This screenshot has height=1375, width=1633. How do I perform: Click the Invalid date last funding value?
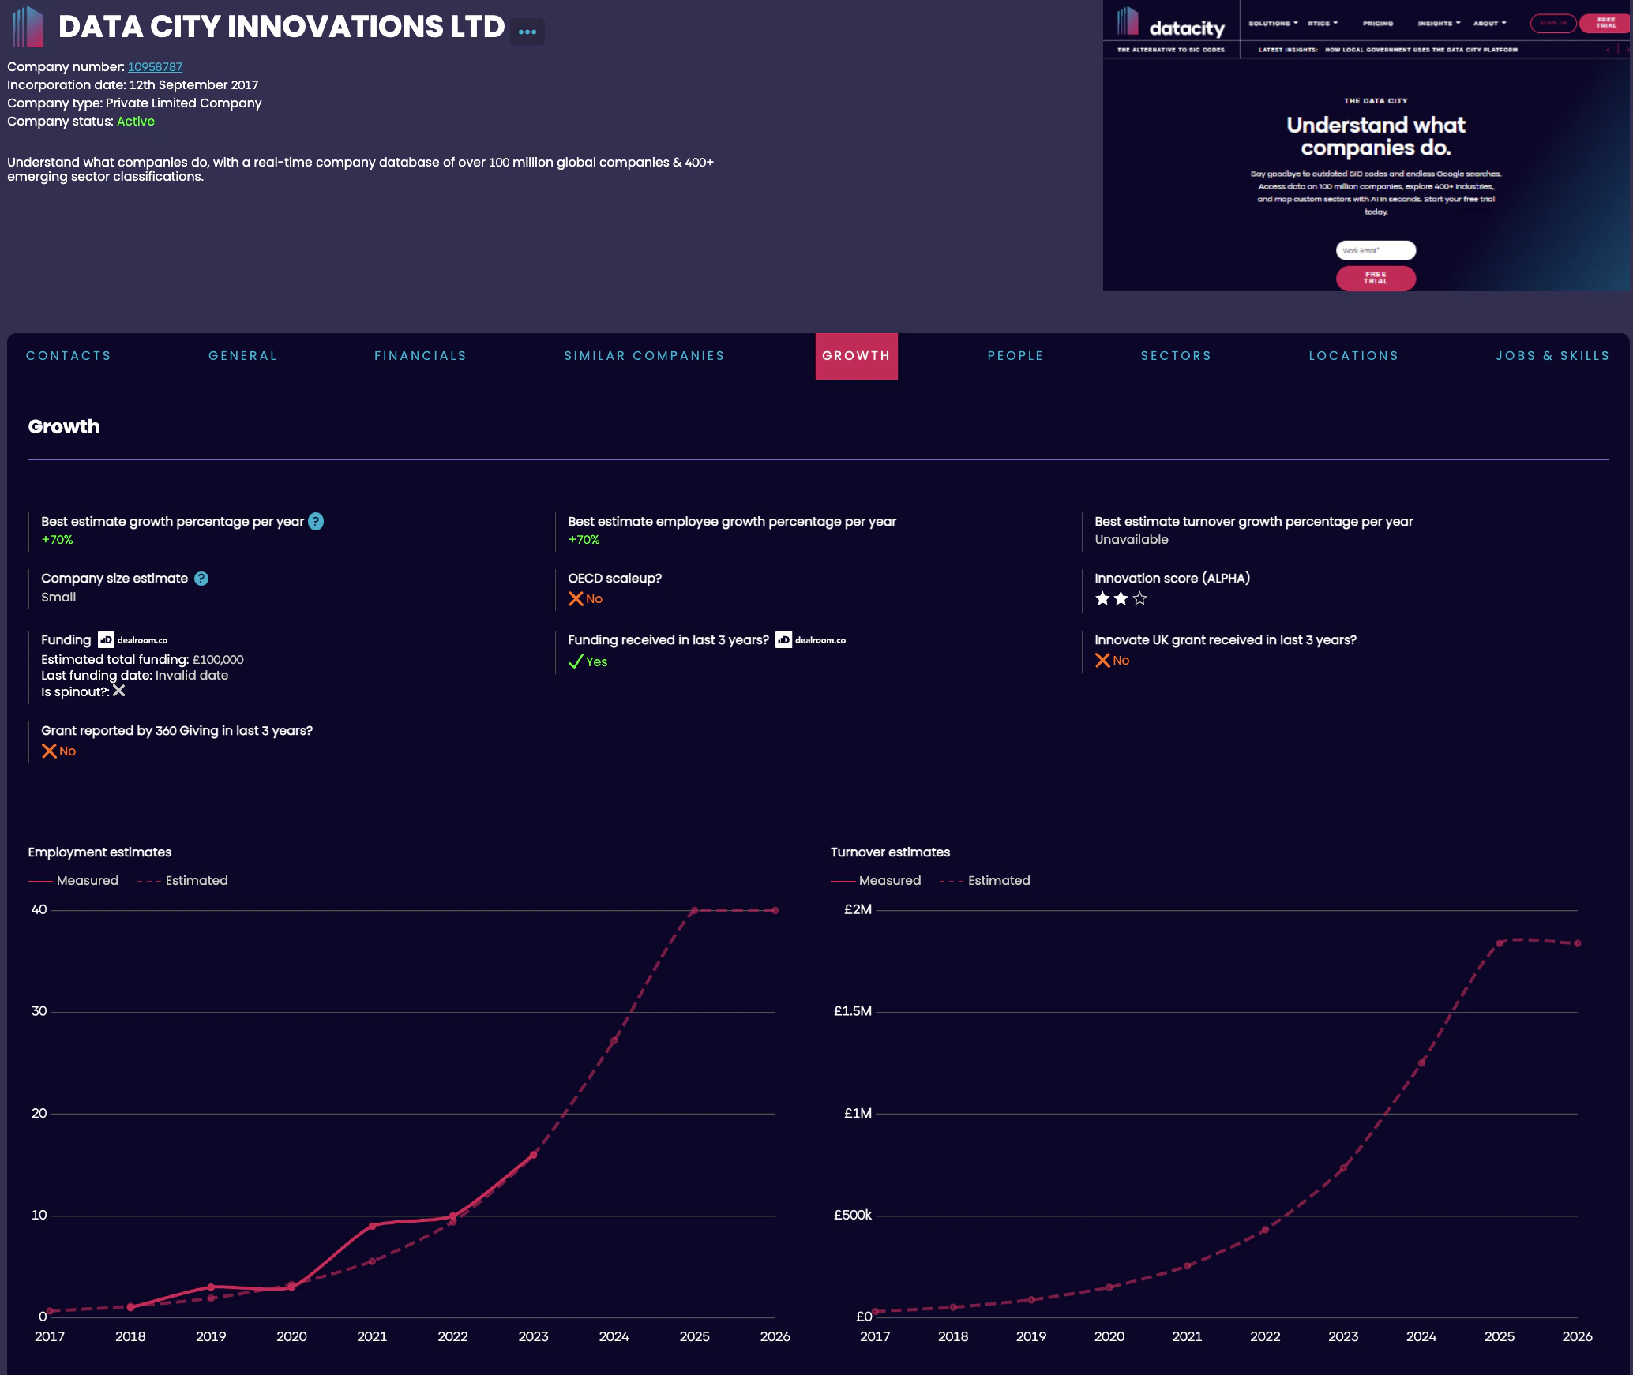(192, 676)
